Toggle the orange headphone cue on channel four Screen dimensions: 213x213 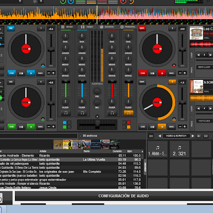point(128,113)
